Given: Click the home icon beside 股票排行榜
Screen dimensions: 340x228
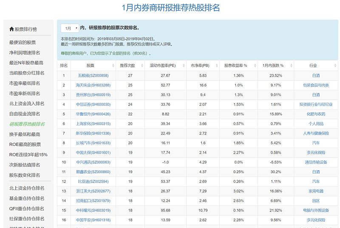Looking at the screenshot, I should [11, 29].
